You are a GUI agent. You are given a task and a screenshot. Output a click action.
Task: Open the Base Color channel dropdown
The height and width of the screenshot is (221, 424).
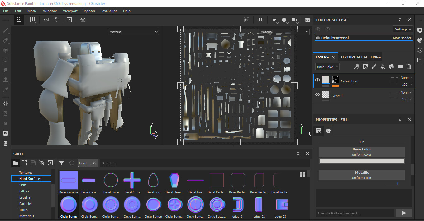point(327,67)
